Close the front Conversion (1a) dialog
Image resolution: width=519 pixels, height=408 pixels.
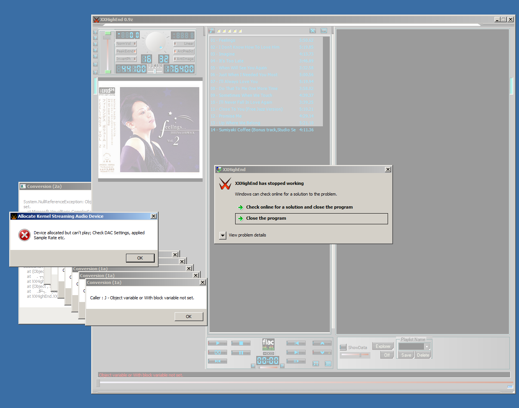tap(203, 282)
